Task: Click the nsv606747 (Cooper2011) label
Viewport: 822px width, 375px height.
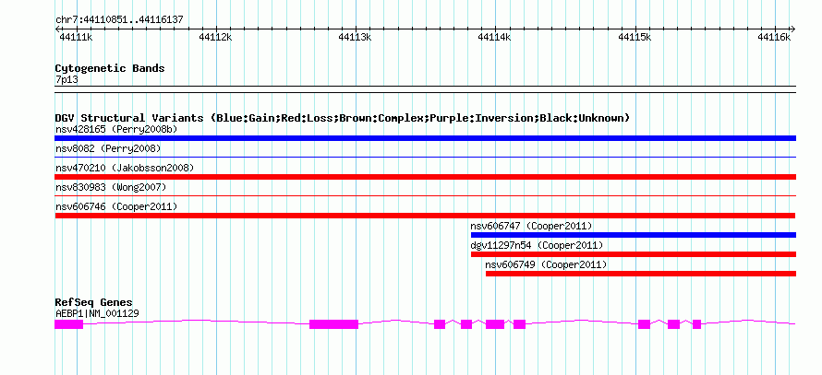Action: (532, 226)
